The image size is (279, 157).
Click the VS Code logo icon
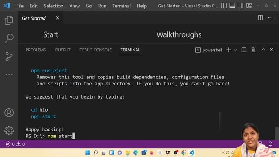click(7, 6)
